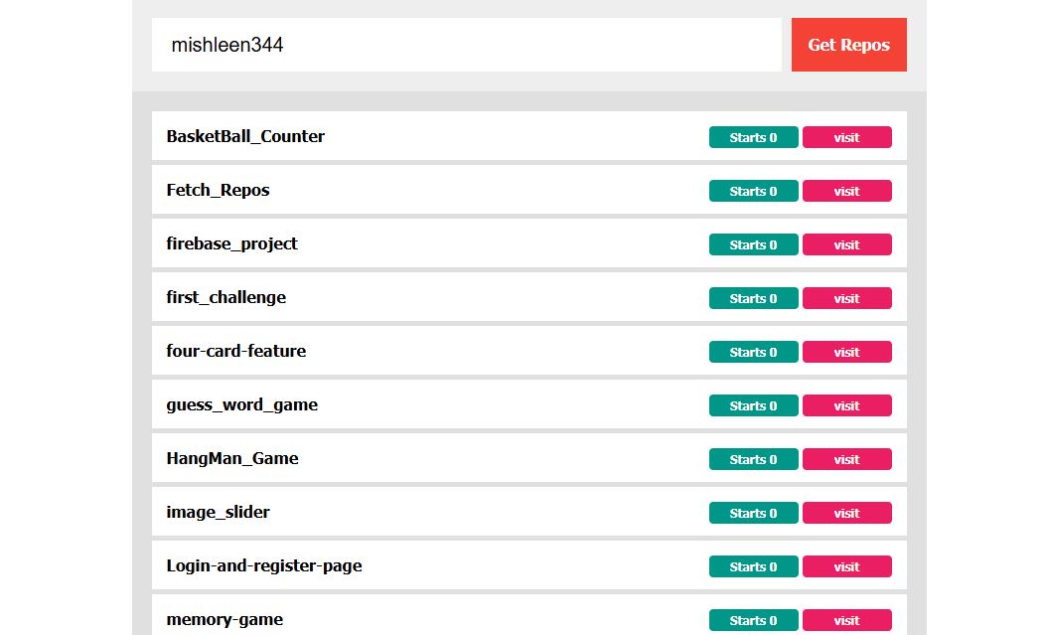Click visit for HangMan_Game
Screen dimensions: 1045x635
point(846,459)
